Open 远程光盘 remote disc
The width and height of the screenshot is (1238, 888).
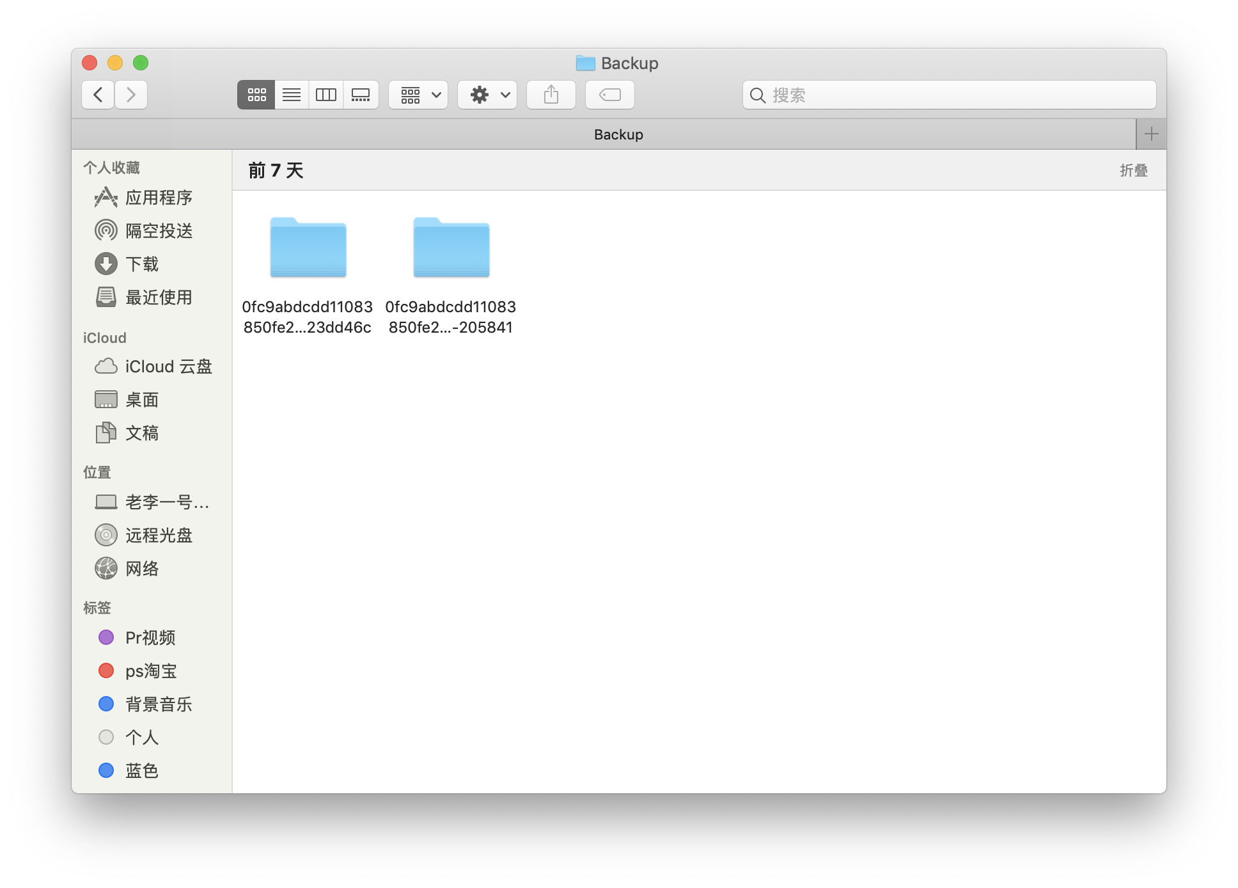(x=152, y=535)
